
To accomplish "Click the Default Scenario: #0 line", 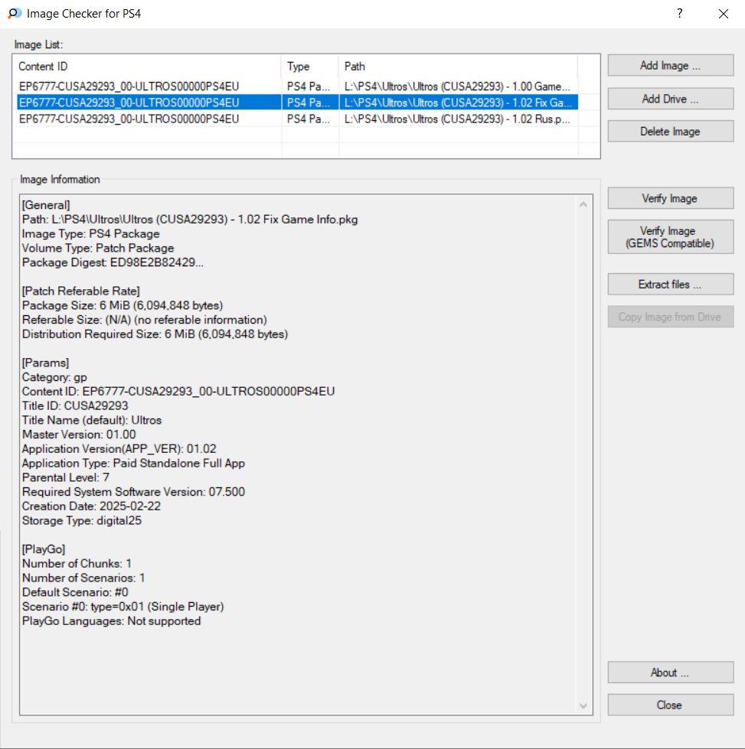I will pos(75,592).
